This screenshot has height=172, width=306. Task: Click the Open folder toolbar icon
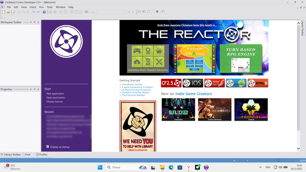(8, 12)
